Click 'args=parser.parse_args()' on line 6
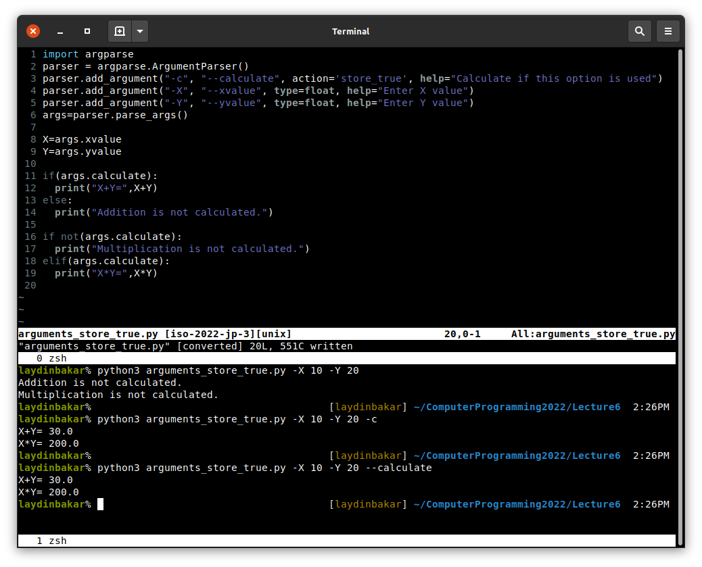Viewport: 702px width, 567px height. [x=115, y=115]
